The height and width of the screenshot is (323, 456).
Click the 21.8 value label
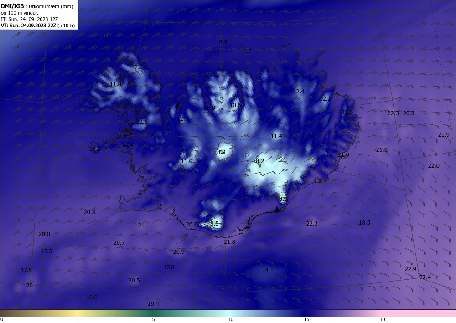[229, 241]
